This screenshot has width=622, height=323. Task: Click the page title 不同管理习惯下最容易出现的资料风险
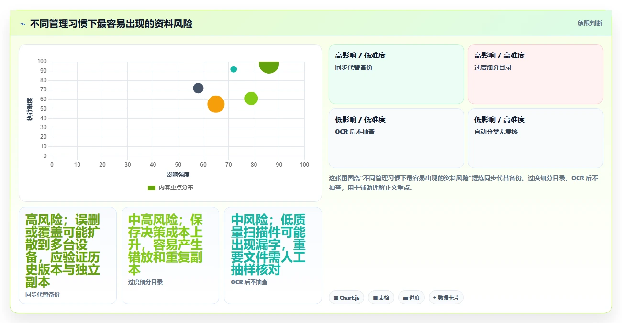(x=111, y=23)
